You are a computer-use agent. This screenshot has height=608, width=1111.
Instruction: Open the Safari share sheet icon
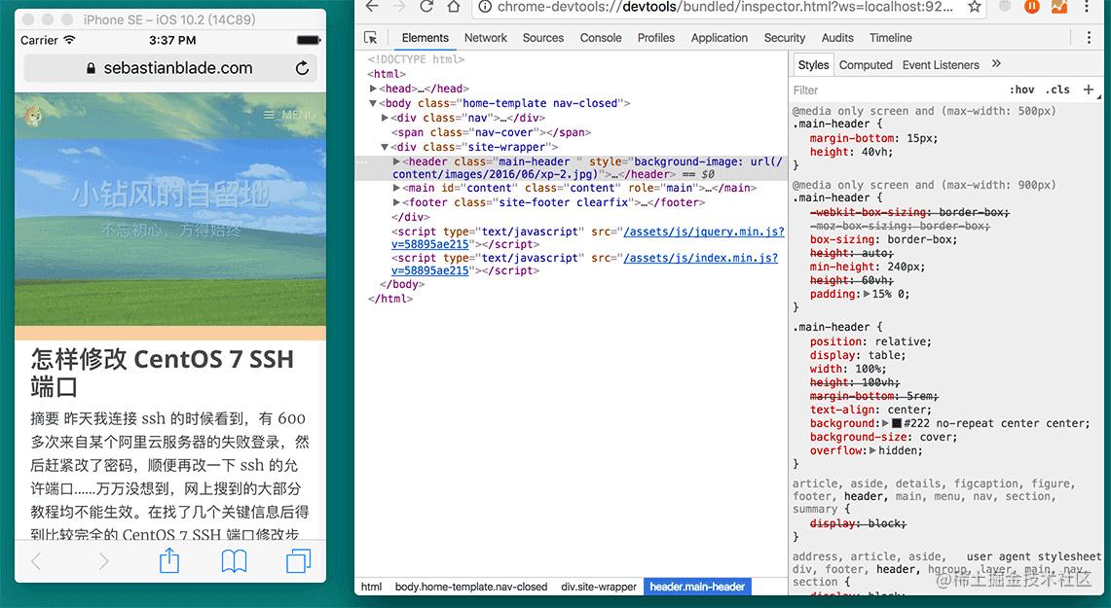point(168,560)
